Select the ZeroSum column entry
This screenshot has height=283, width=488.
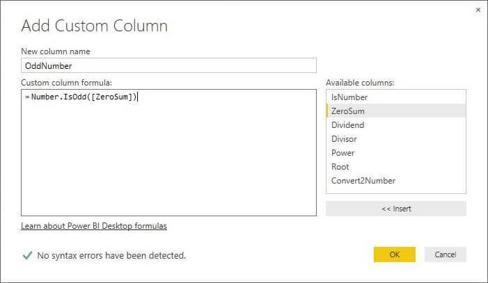click(x=348, y=111)
